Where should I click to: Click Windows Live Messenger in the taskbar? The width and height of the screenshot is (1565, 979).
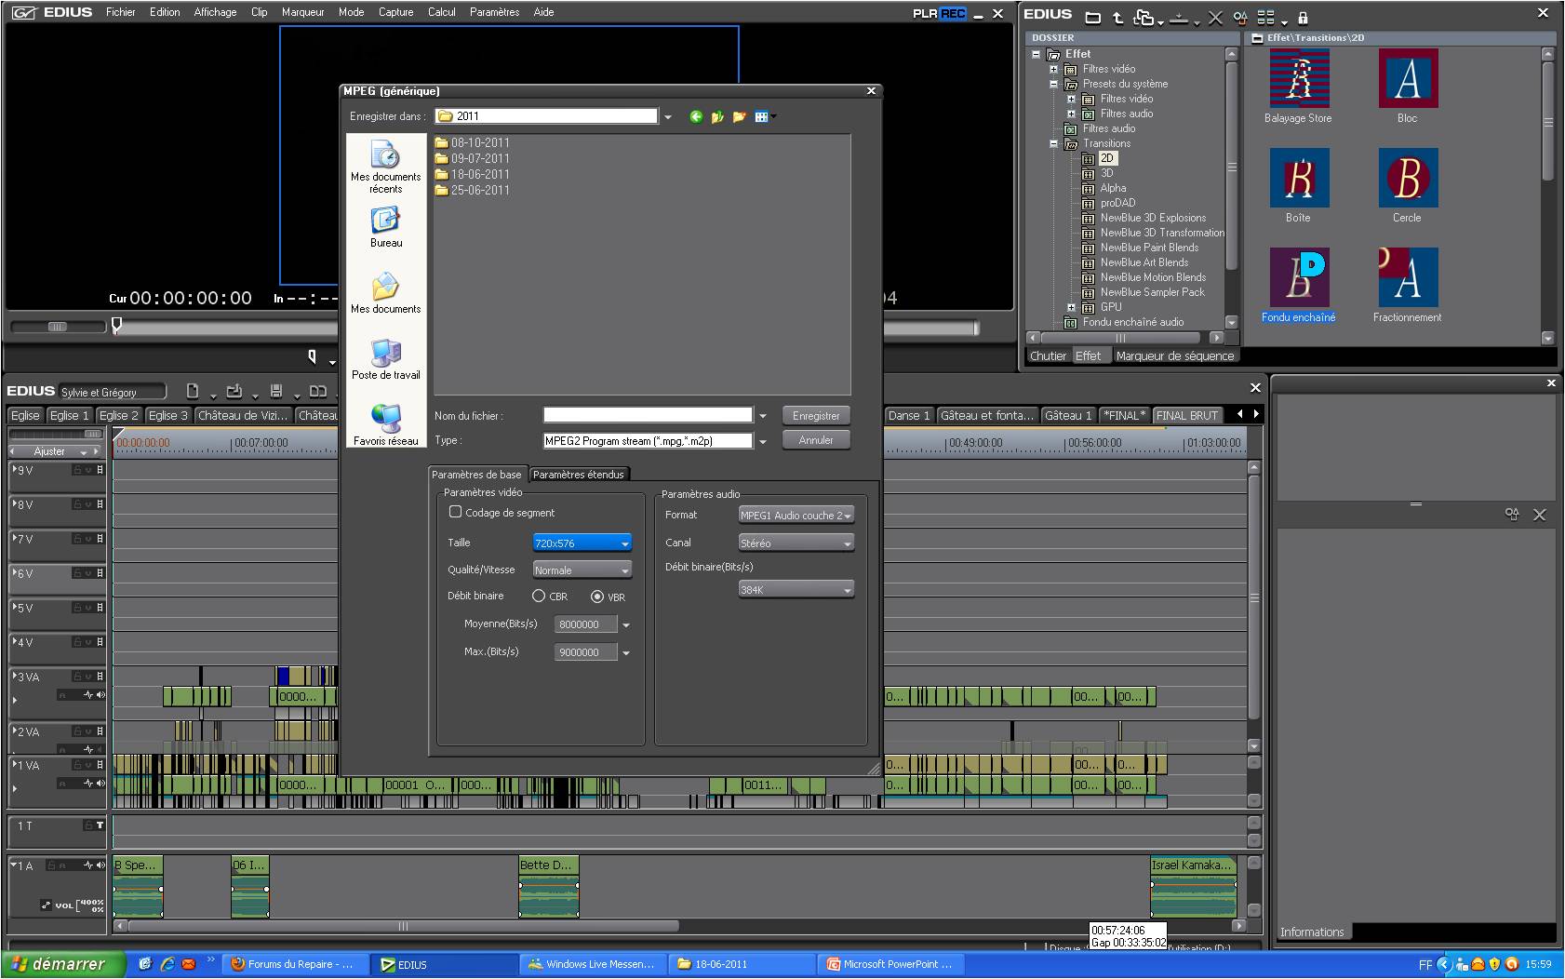point(592,964)
